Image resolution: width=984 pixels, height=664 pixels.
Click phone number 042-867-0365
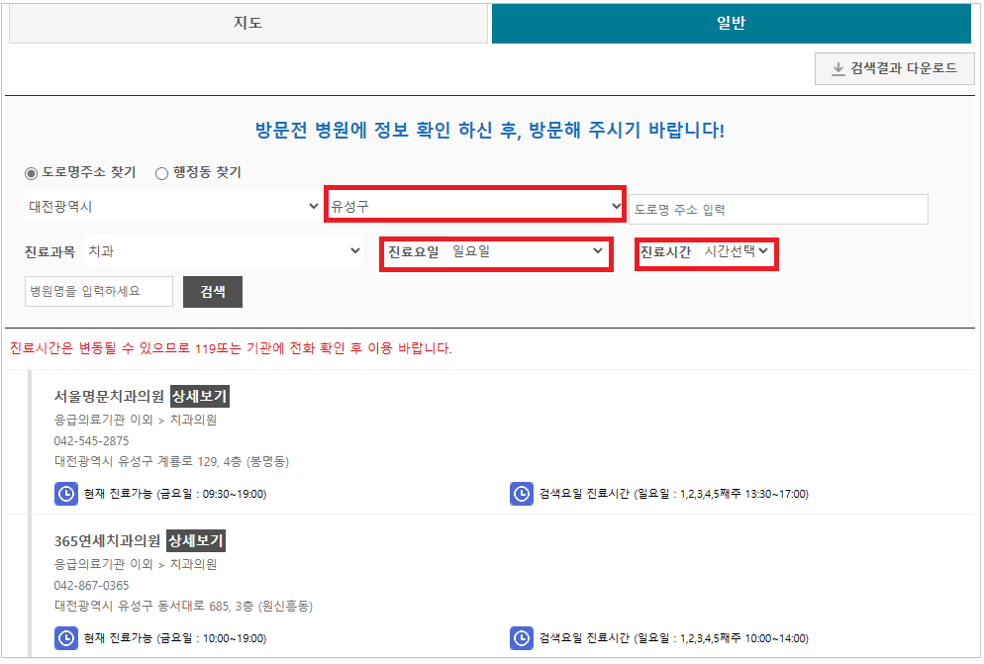[x=92, y=586]
